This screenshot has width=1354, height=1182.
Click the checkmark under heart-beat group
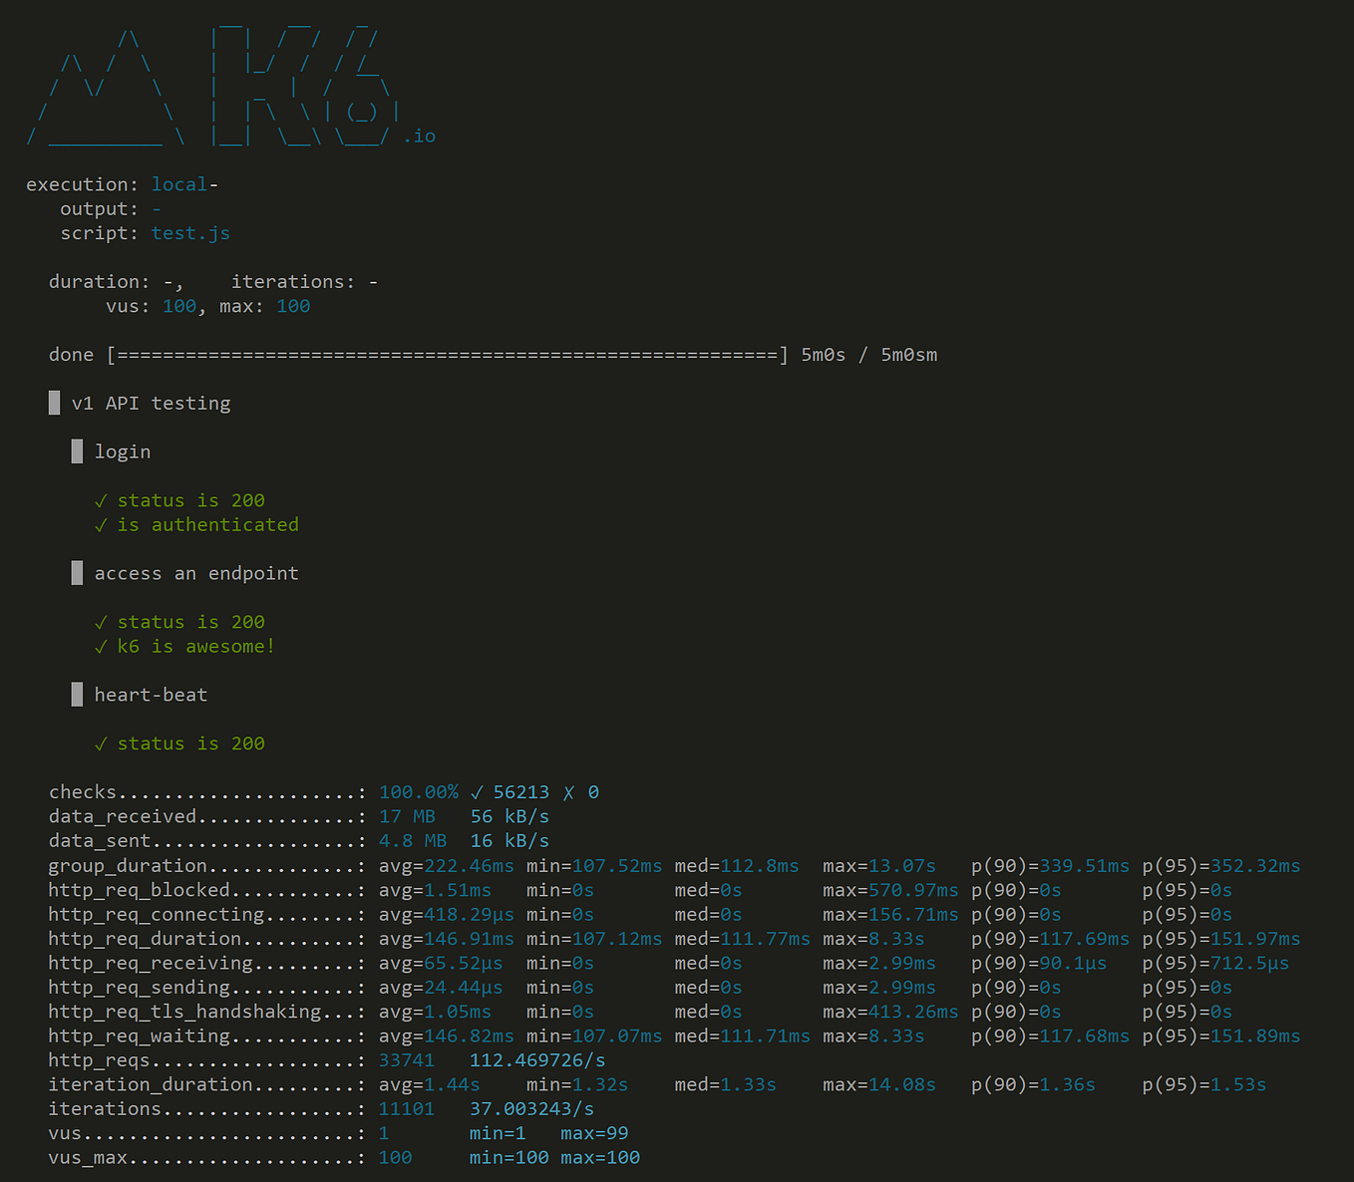(x=101, y=742)
